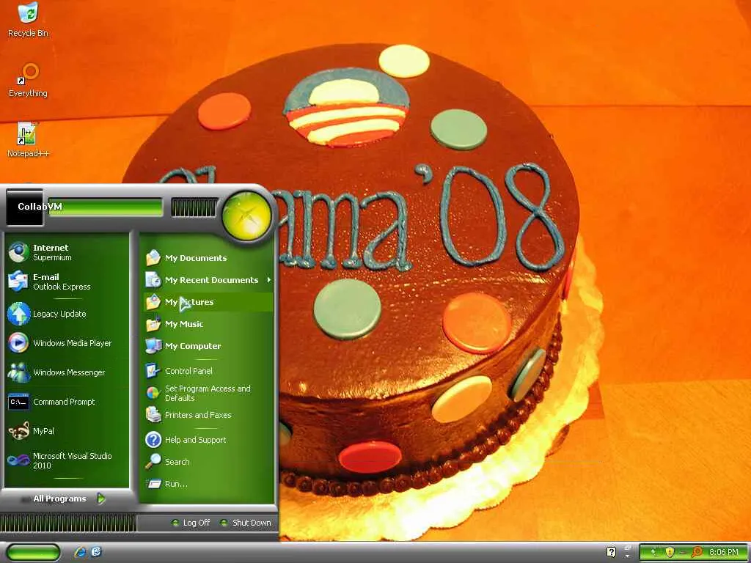Open the orange Everything search tray icon
This screenshot has height=563, width=751.
(x=697, y=553)
